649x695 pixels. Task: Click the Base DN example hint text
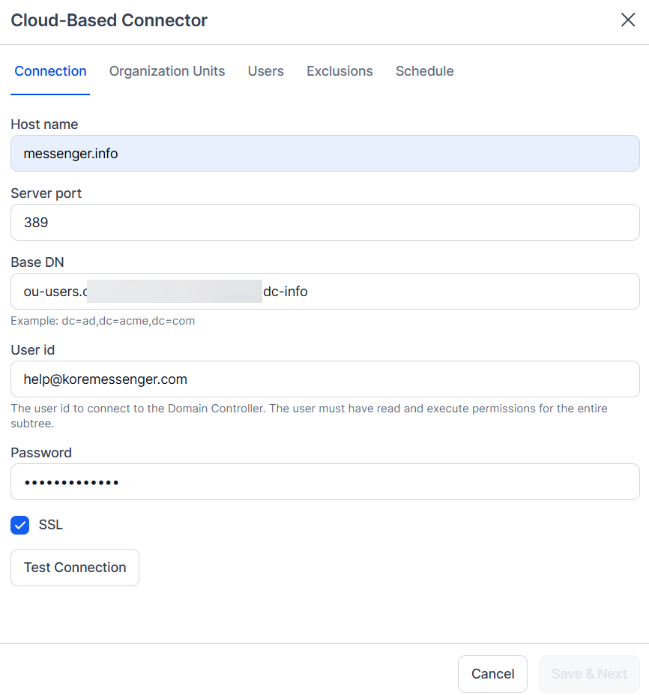click(103, 321)
